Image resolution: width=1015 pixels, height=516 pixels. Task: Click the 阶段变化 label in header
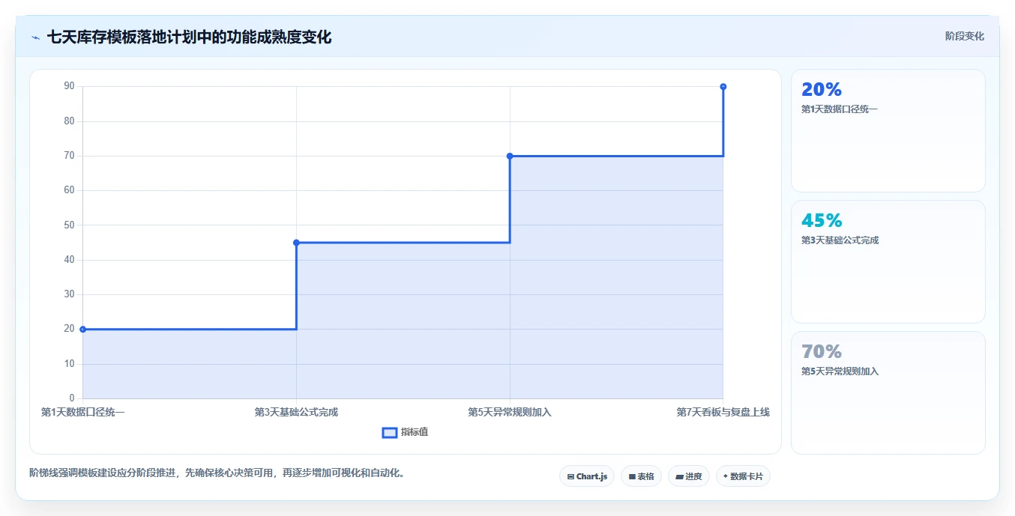[x=965, y=36]
